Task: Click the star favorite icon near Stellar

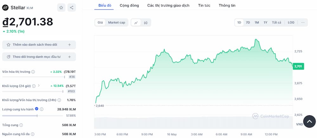Action: pos(61,8)
